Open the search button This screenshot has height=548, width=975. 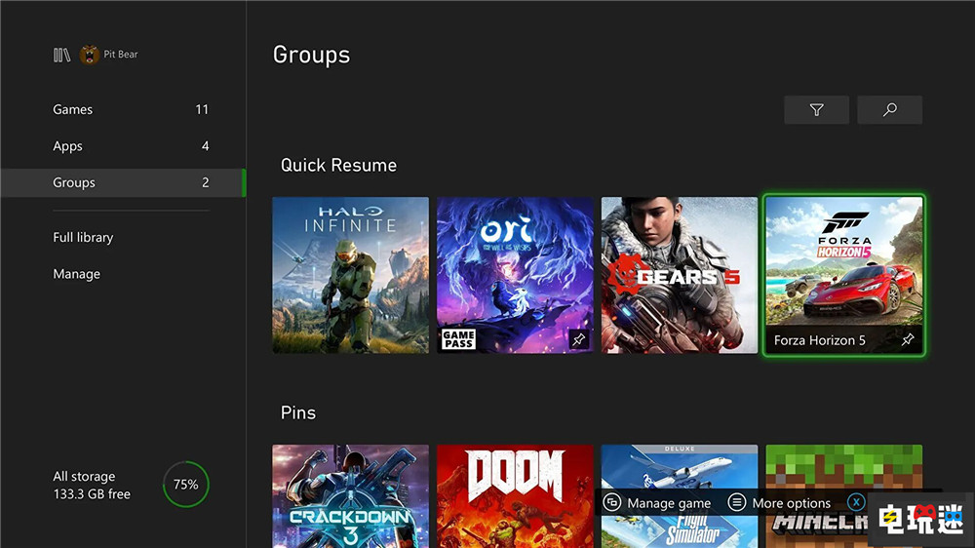coord(890,110)
